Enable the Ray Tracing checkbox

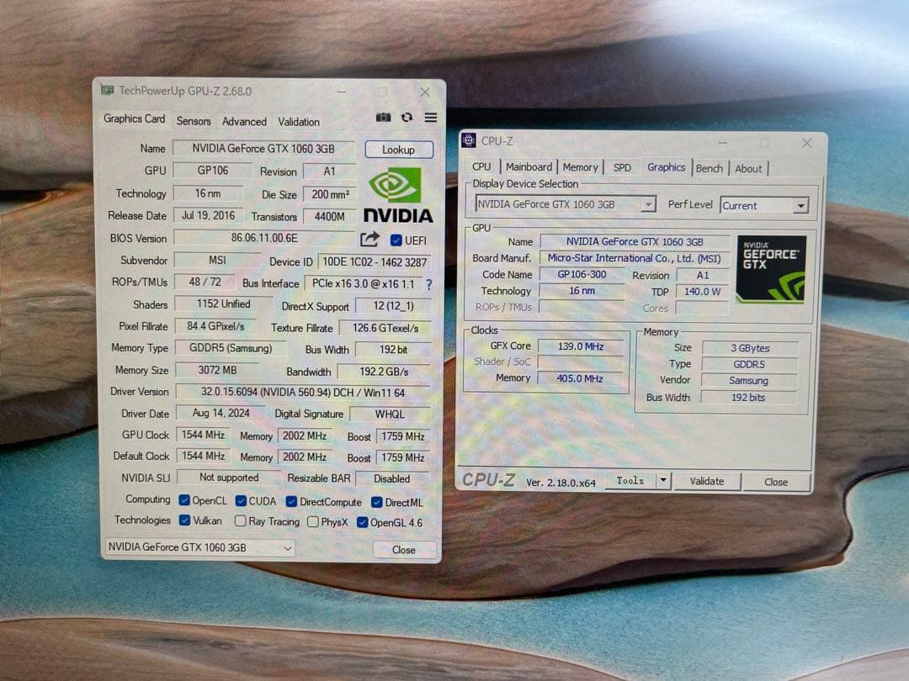tap(240, 521)
